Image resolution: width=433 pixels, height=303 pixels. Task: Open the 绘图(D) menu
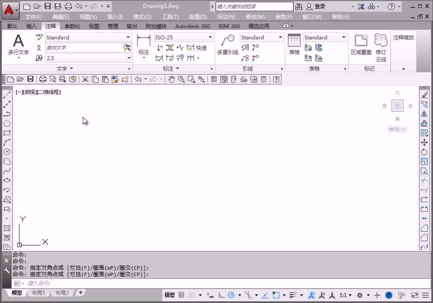pyautogui.click(x=198, y=16)
